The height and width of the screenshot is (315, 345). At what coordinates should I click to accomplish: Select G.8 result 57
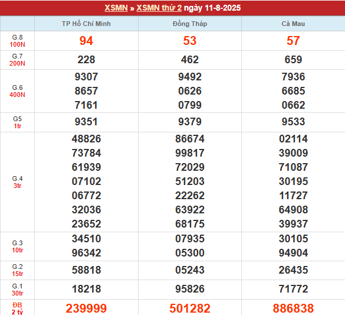(x=293, y=41)
